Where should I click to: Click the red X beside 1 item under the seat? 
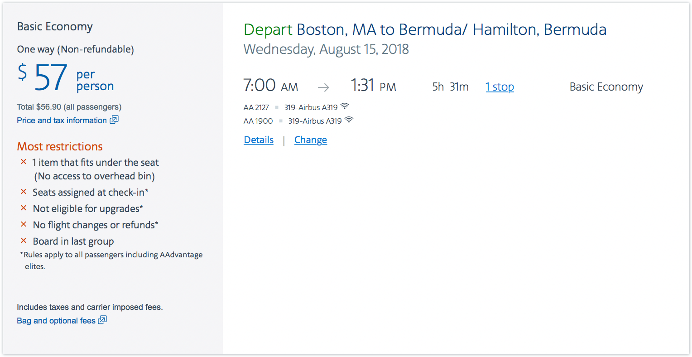[24, 162]
